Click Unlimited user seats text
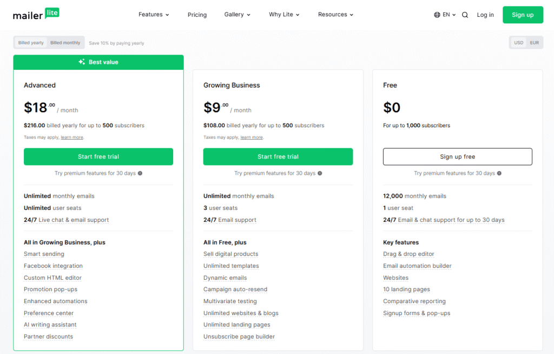 point(52,208)
